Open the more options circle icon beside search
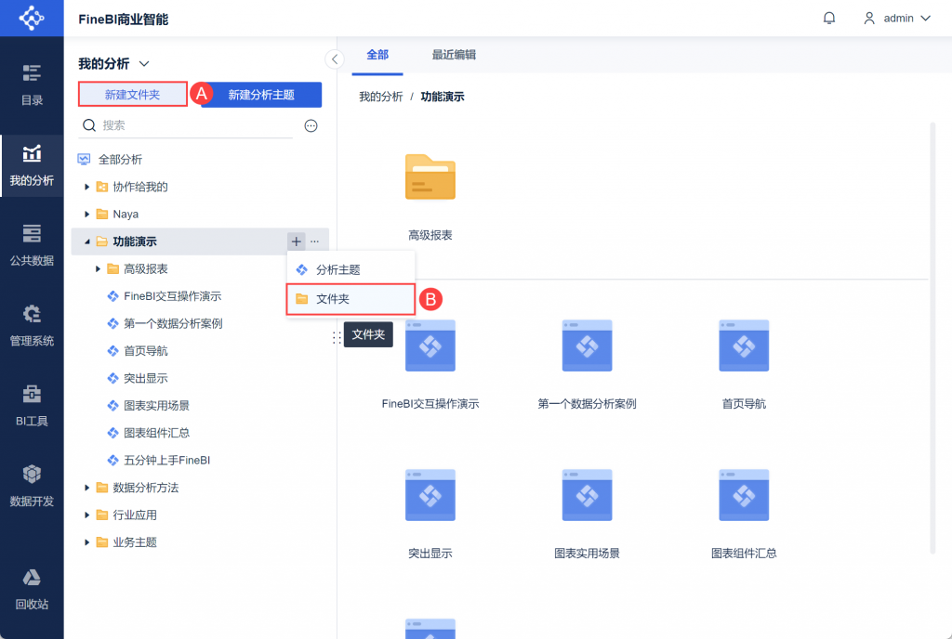This screenshot has width=952, height=639. click(311, 125)
